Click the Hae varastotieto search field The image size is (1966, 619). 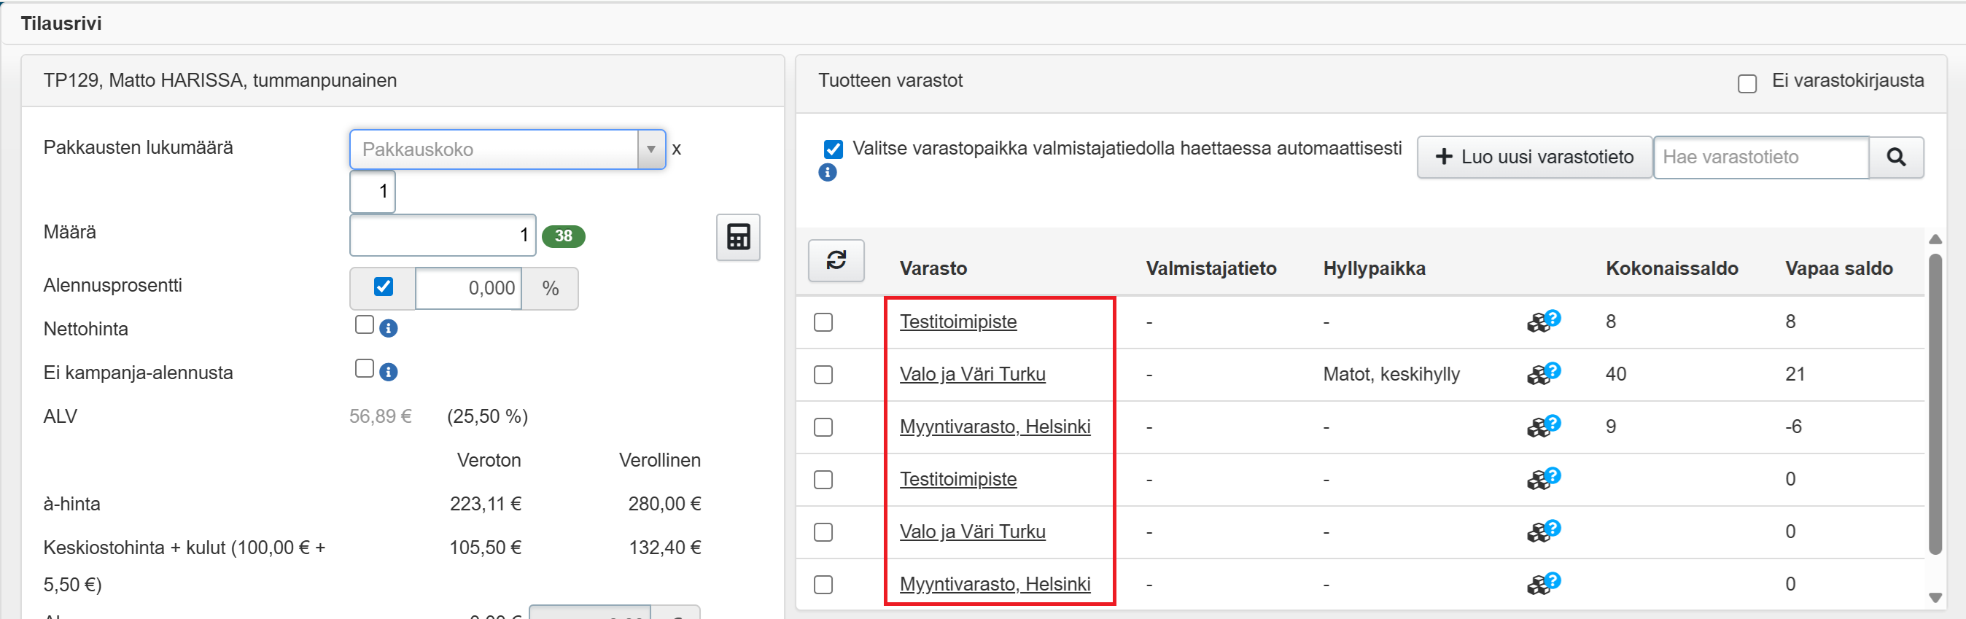1760,157
